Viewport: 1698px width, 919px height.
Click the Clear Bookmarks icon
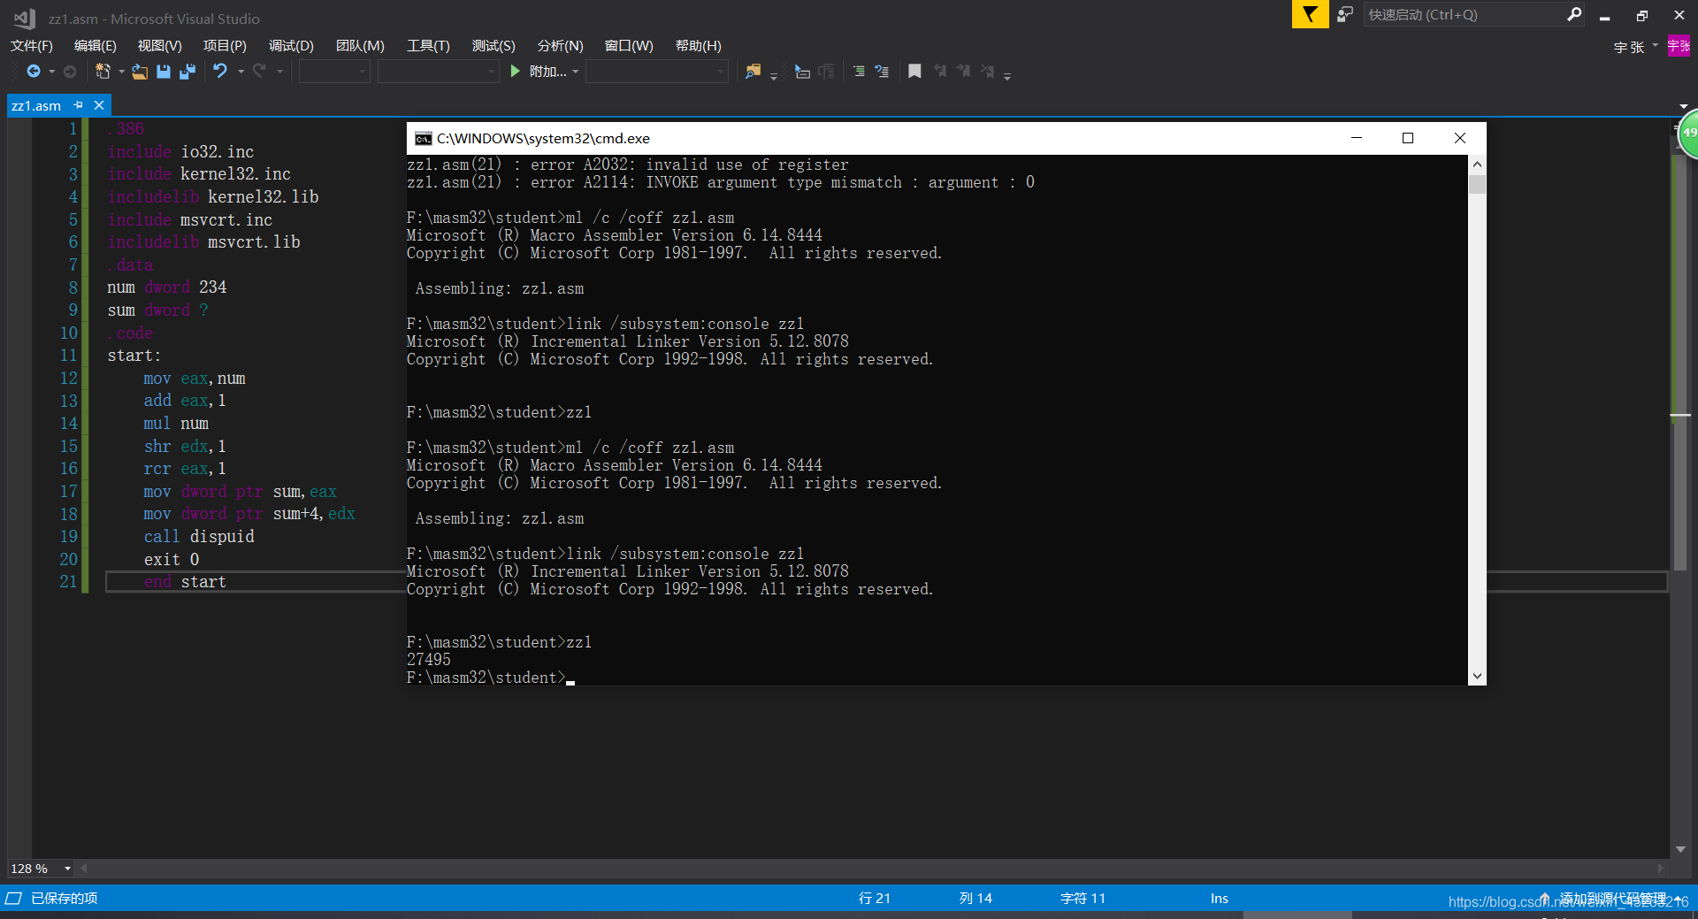coord(987,72)
